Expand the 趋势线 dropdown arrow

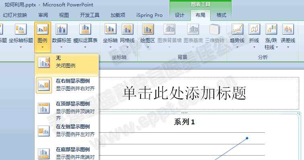pos(237,47)
